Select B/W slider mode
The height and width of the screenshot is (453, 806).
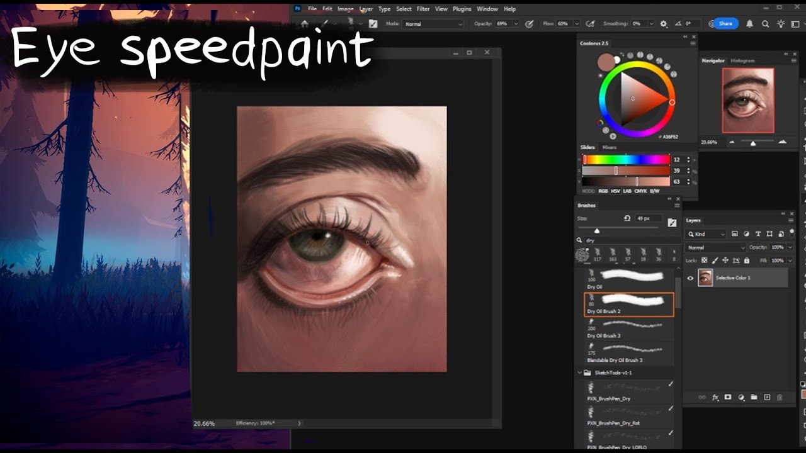pos(655,191)
